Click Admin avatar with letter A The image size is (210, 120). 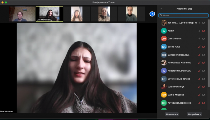click(164, 31)
